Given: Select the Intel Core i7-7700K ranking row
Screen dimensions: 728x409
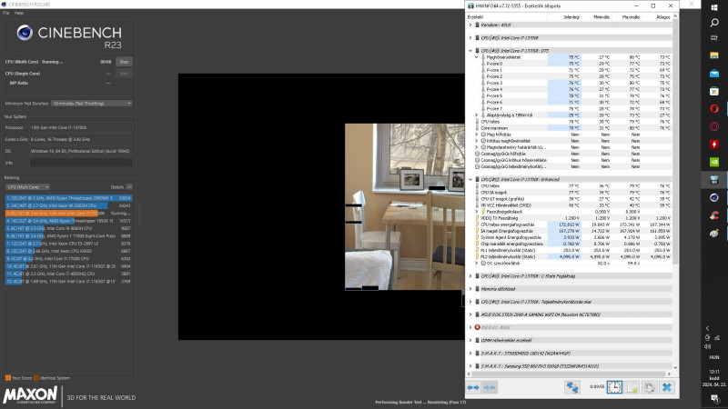Looking at the screenshot, I should [68, 259].
